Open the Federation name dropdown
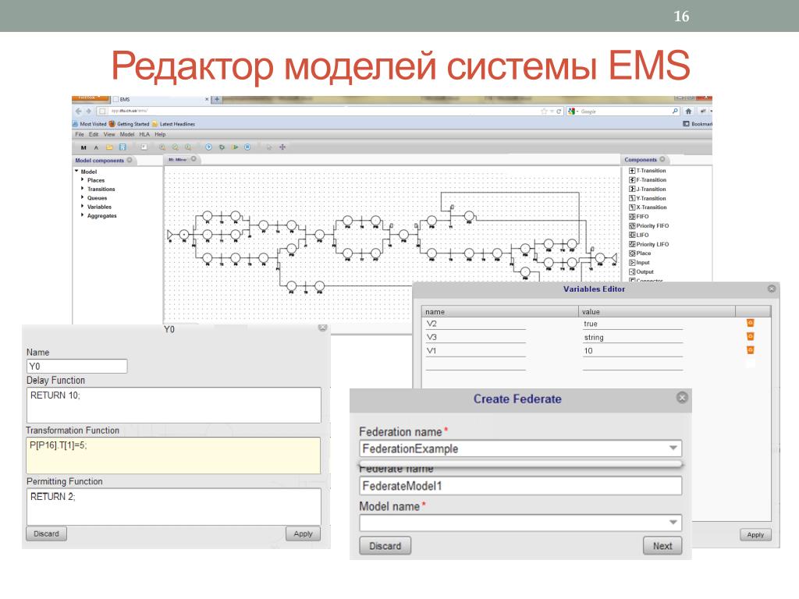Screen dimensions: 799x599 pyautogui.click(x=673, y=448)
